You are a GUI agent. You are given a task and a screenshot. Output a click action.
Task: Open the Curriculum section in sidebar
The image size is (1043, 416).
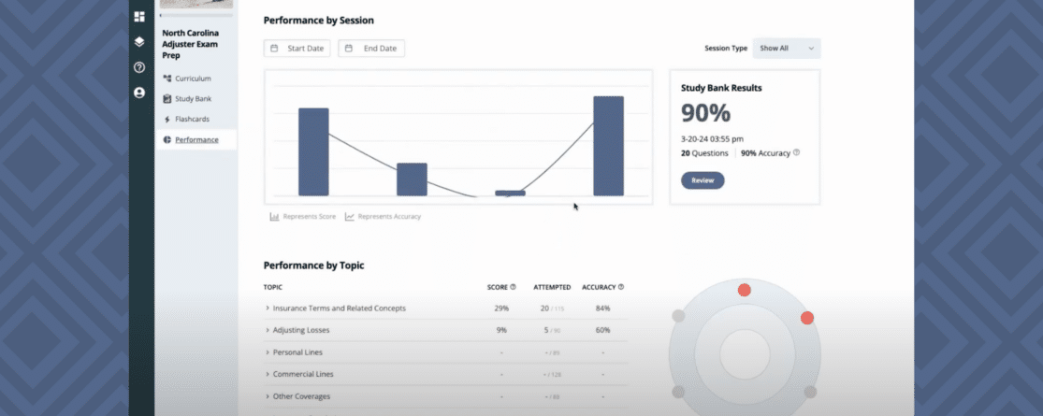pos(193,79)
